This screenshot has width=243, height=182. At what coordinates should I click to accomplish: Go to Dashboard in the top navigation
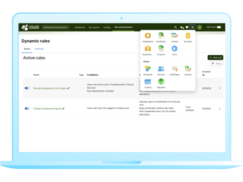point(80,27)
